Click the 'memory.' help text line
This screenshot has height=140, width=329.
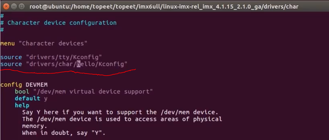tap(35, 126)
